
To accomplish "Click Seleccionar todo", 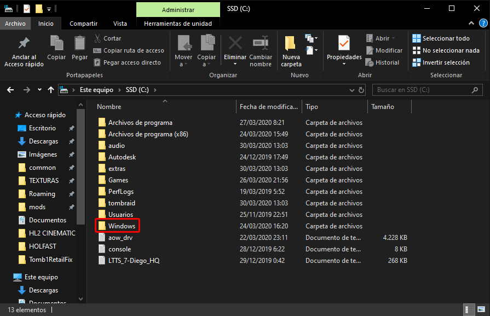I will tap(441, 38).
